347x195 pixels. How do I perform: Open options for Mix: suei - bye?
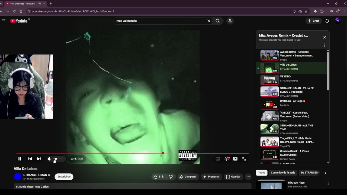pyautogui.click(x=328, y=183)
